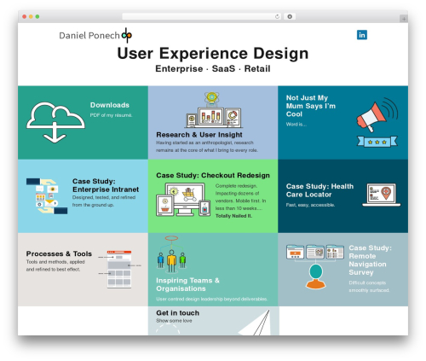This screenshot has width=426, height=361.
Task: Click 'Show some love' text
Action: 174,321
